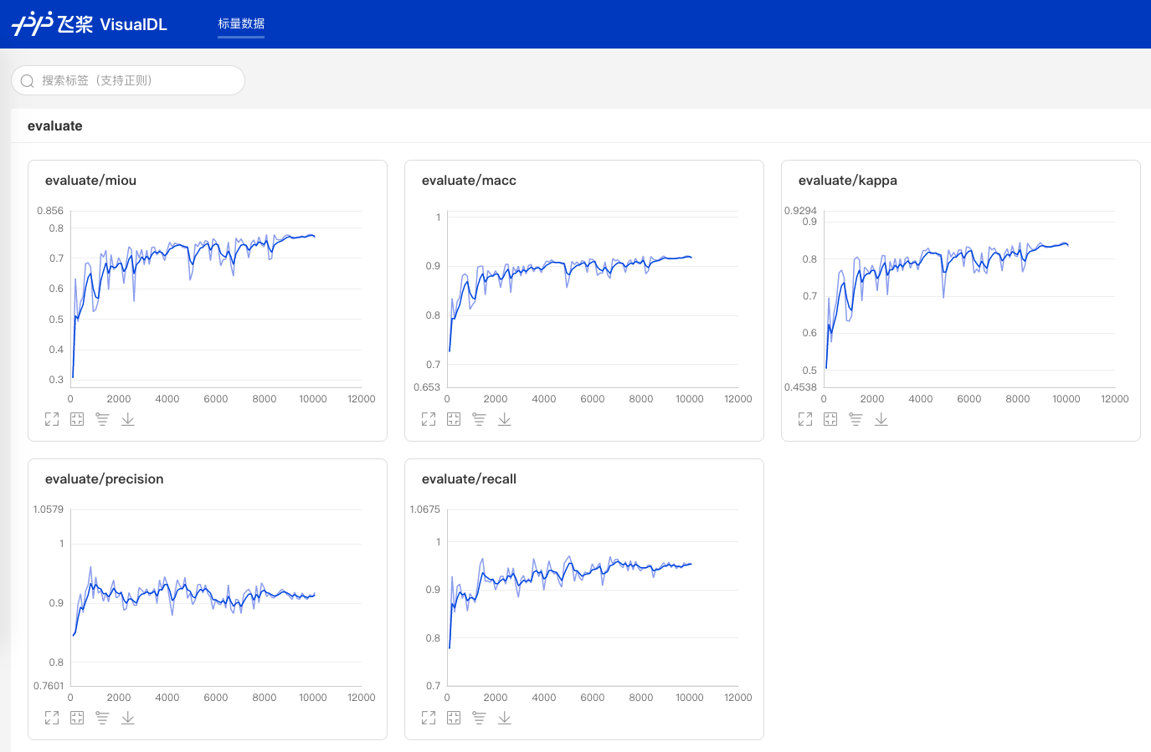Click the precision chart curve area
1151x752 pixels.
(216, 598)
